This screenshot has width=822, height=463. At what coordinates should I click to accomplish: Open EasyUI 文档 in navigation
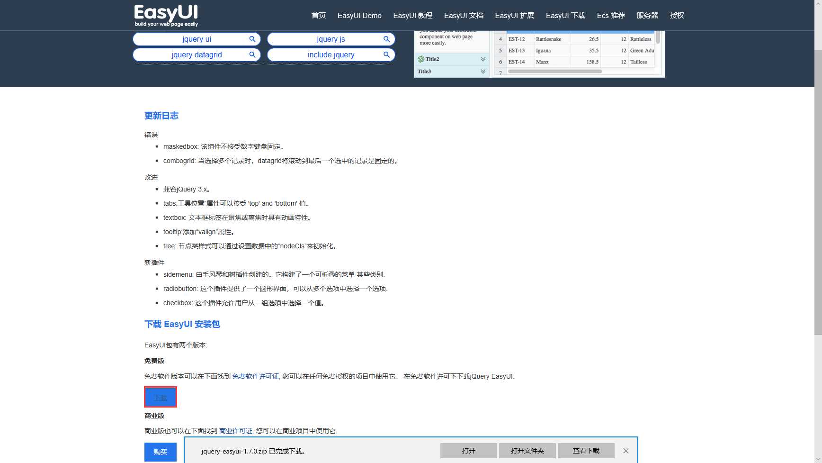464,15
